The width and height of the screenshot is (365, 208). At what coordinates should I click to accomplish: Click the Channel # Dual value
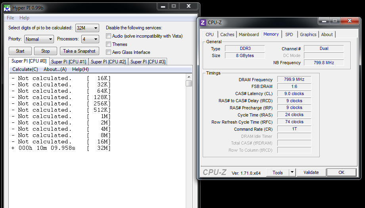pyautogui.click(x=324, y=48)
